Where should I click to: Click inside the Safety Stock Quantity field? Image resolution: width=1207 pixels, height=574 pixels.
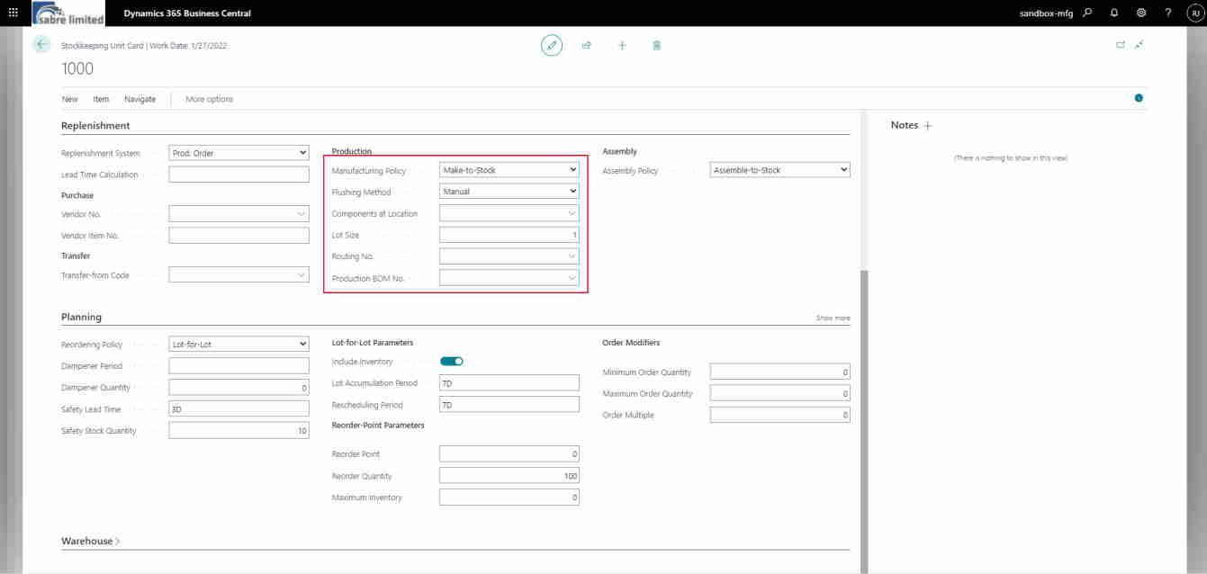(x=239, y=430)
